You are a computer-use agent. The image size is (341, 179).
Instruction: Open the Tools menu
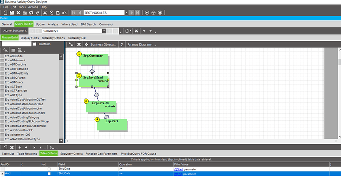coord(22,7)
